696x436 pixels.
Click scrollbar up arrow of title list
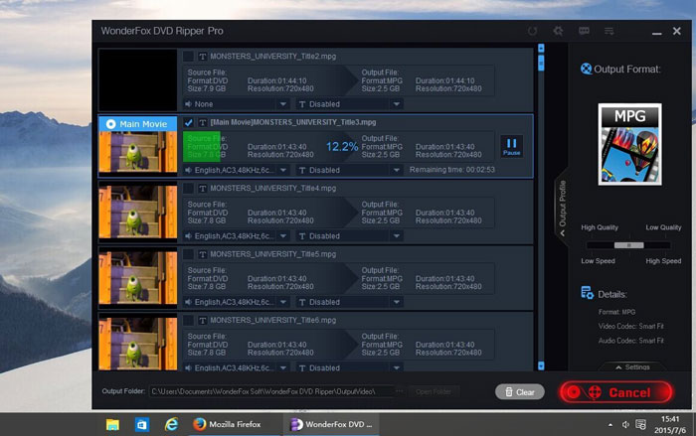click(x=541, y=48)
